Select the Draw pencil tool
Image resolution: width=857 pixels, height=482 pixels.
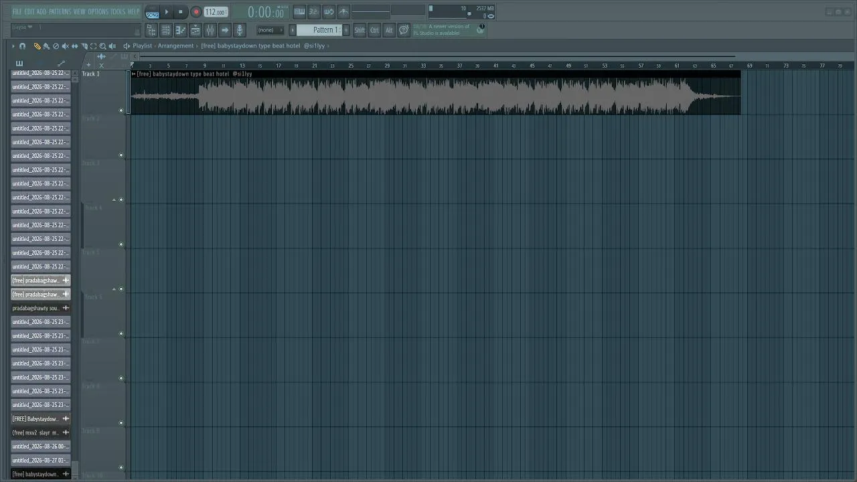37,46
